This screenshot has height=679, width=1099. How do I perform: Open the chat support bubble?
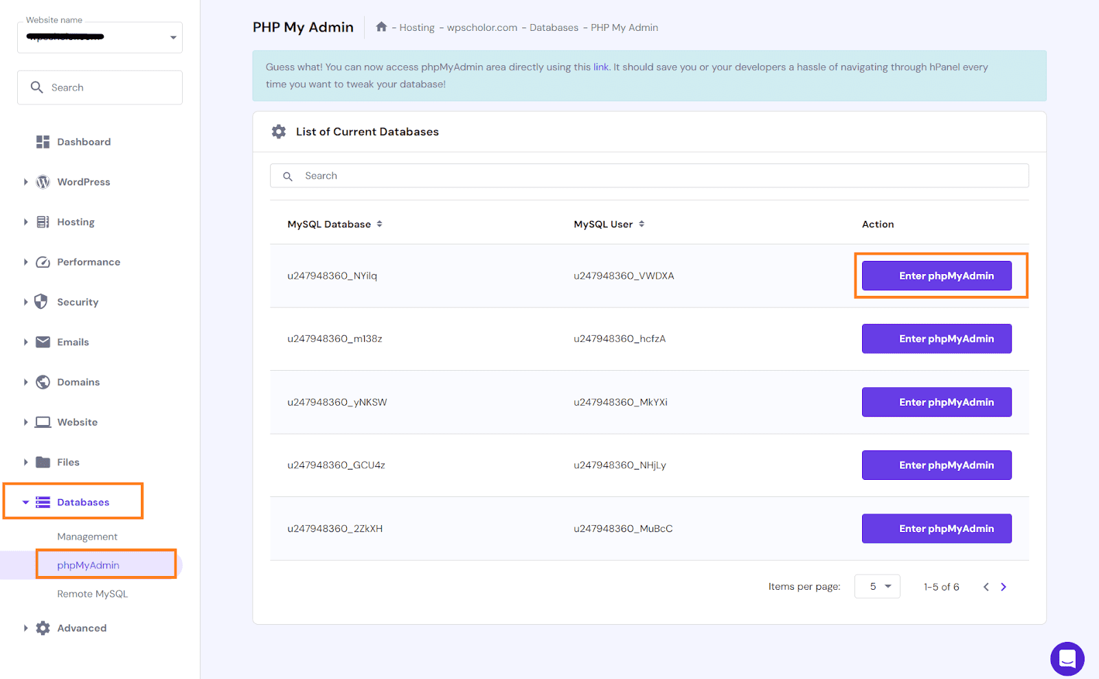(1067, 659)
